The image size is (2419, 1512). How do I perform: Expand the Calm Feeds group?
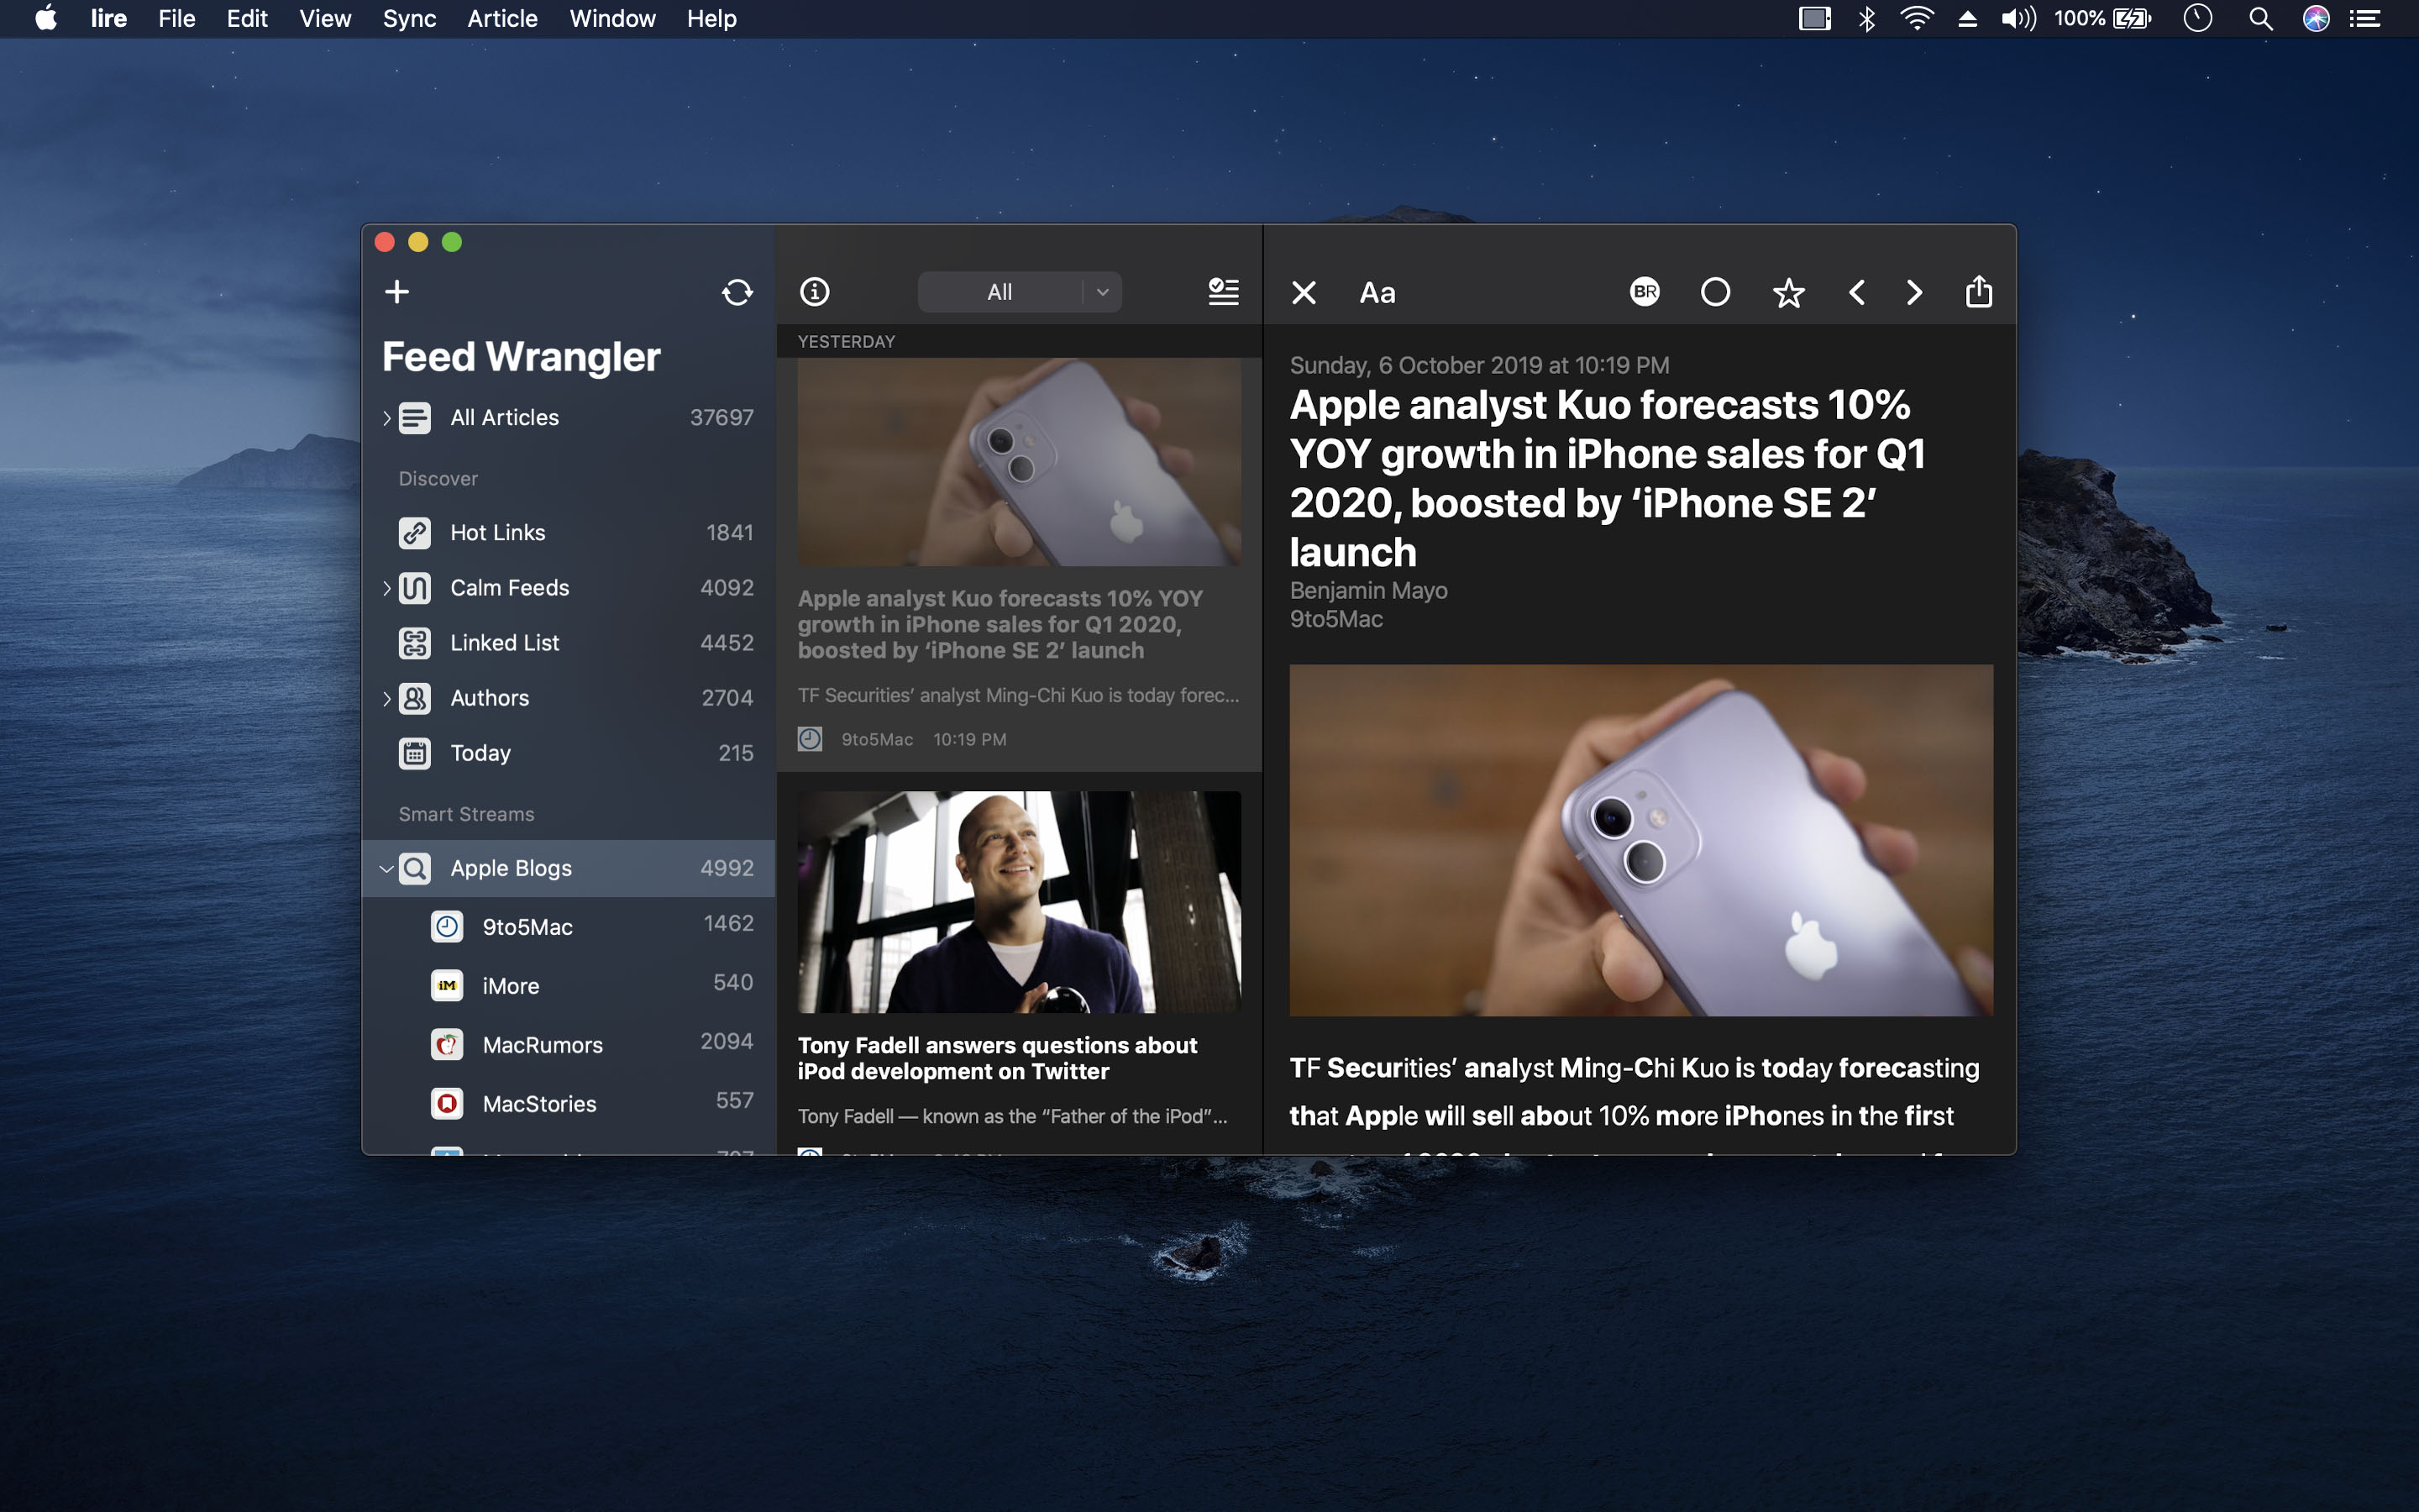click(x=387, y=588)
